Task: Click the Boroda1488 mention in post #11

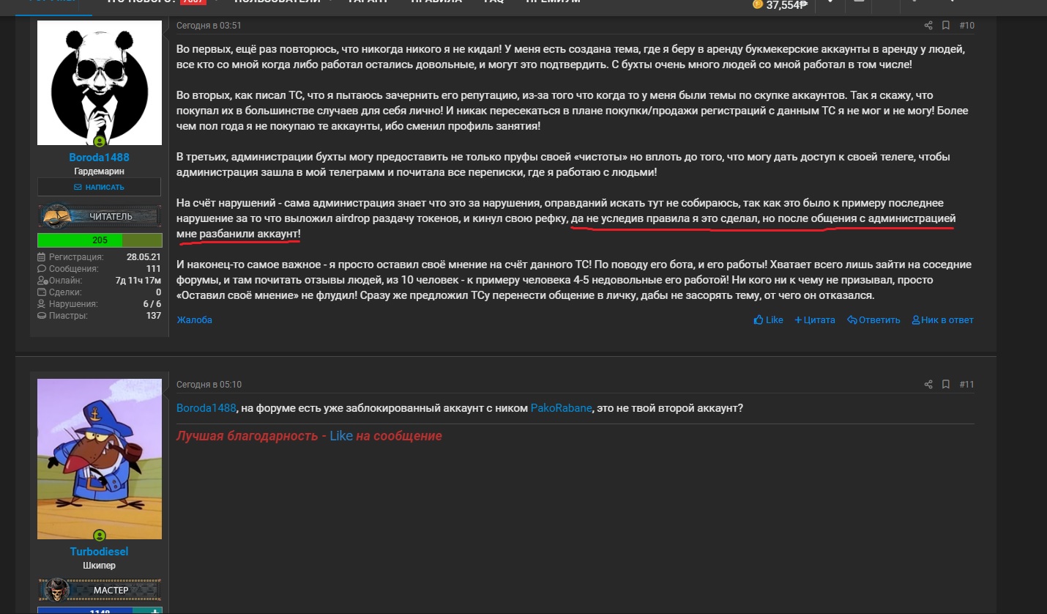Action: click(206, 408)
